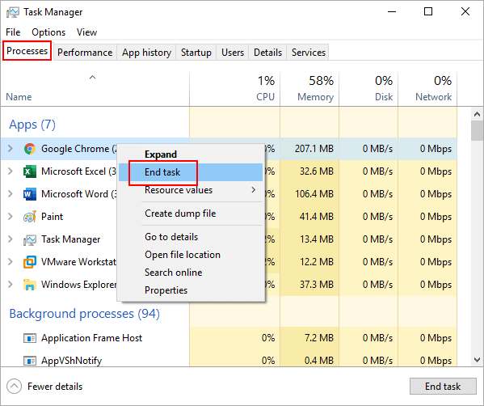Click the End task button at bottom

pos(443,387)
